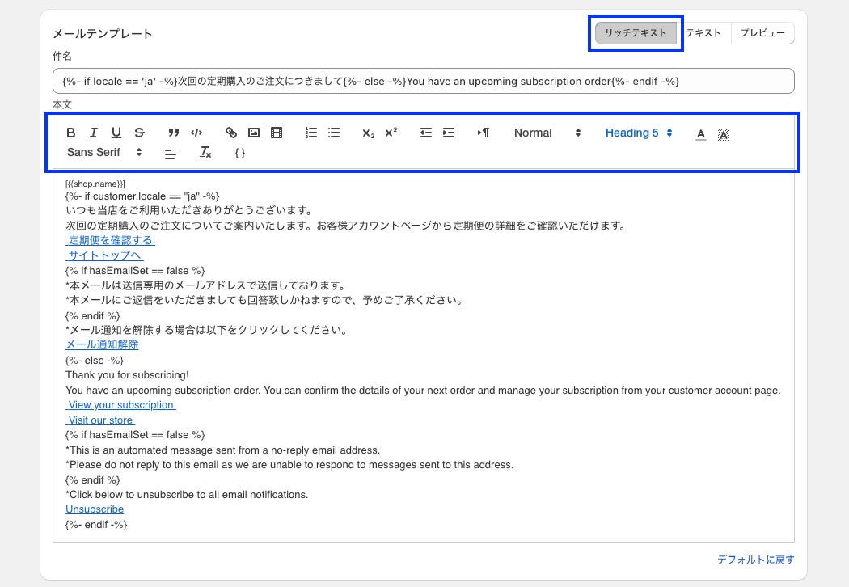Insert a code block
849x587 pixels.
point(196,133)
